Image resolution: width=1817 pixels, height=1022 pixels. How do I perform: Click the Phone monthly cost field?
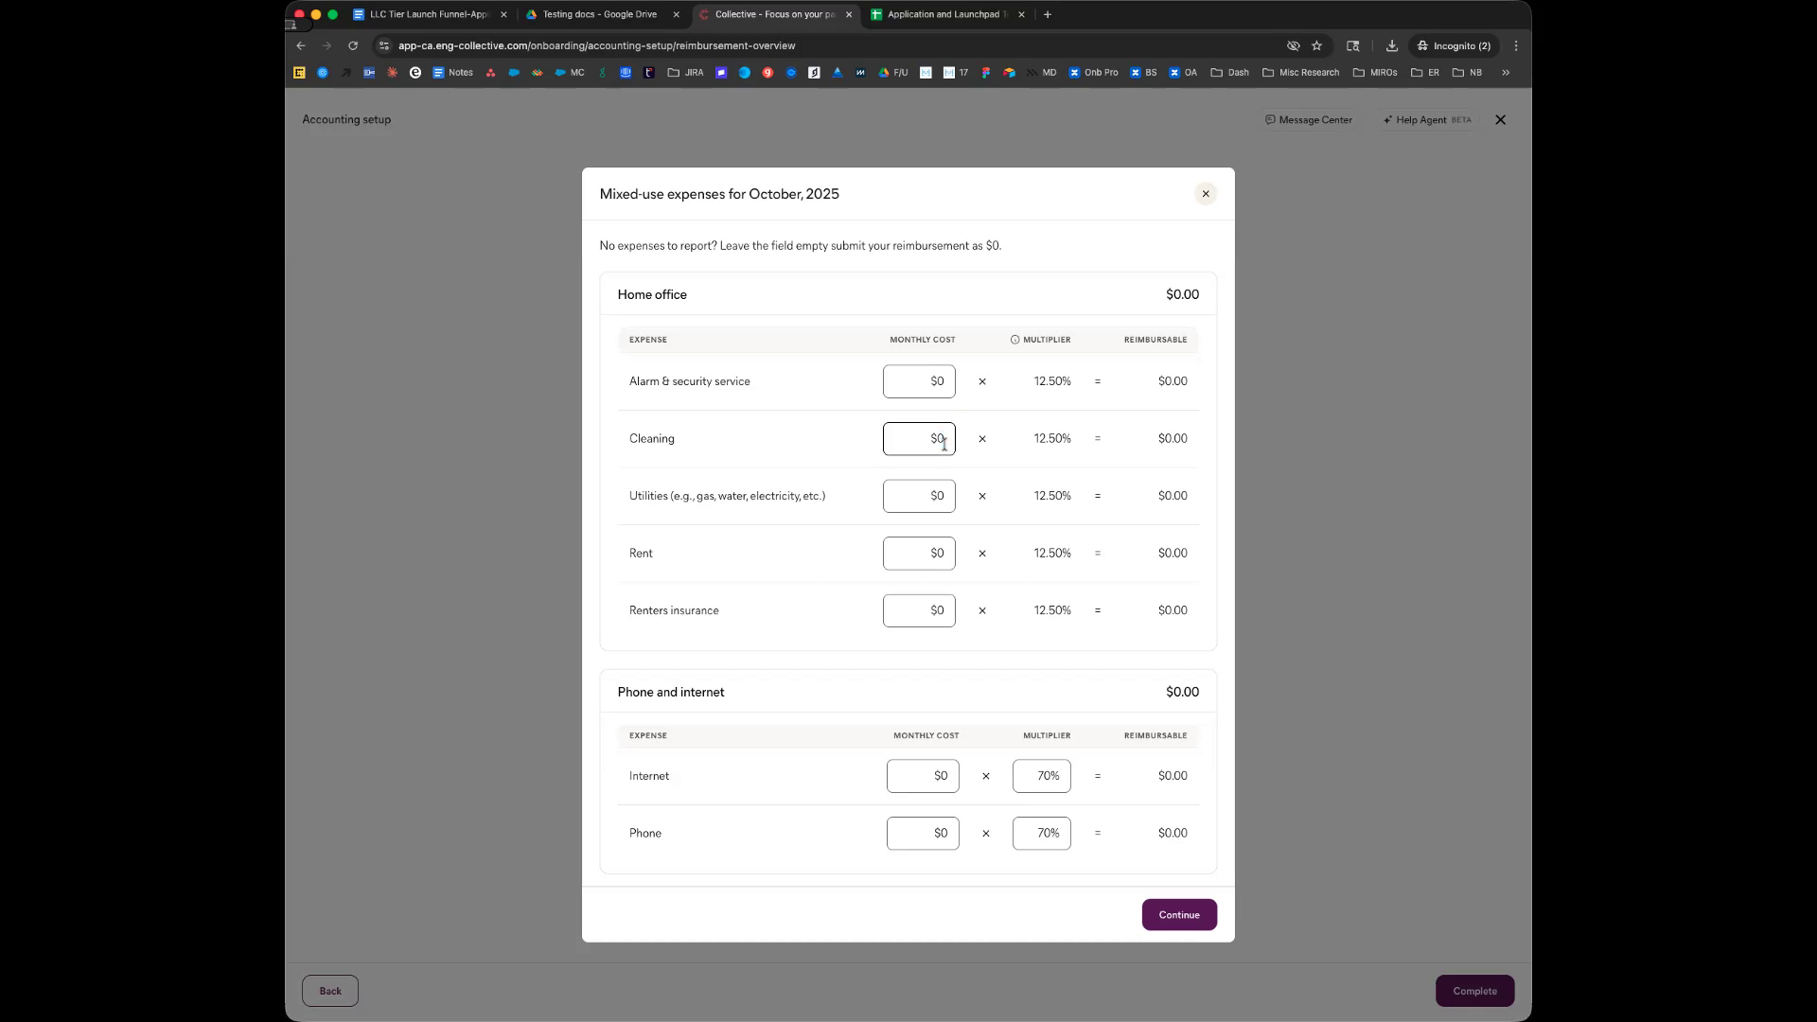(922, 834)
